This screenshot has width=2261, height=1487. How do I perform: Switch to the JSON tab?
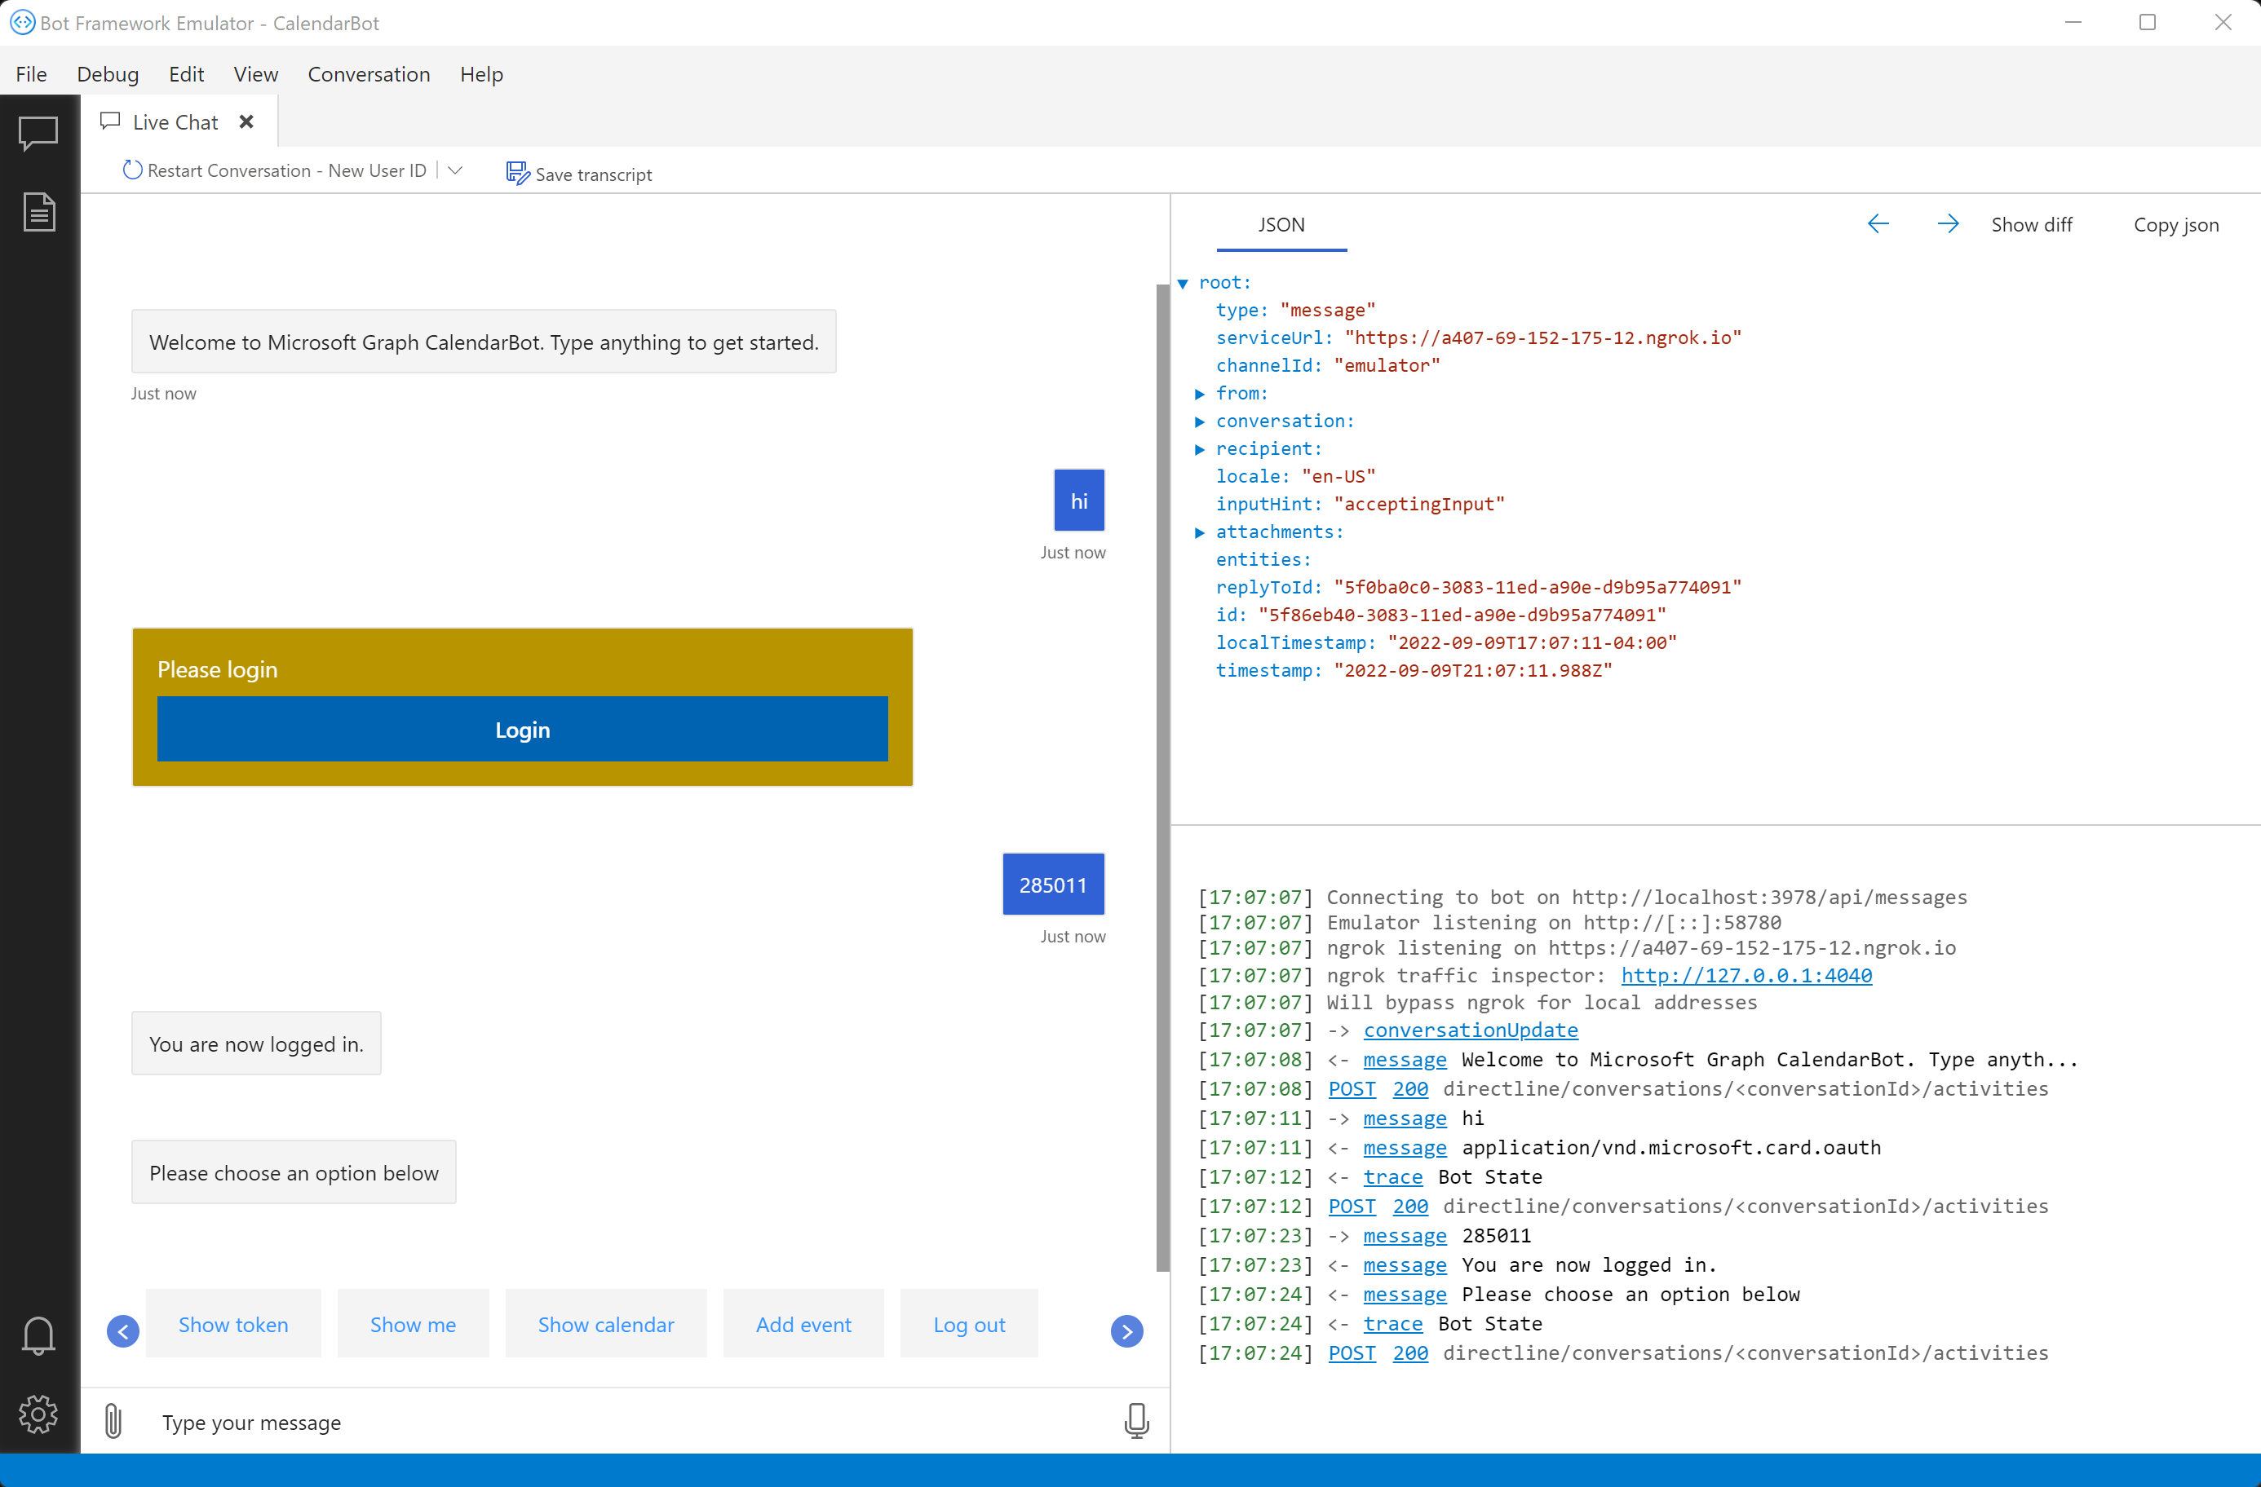(1281, 224)
